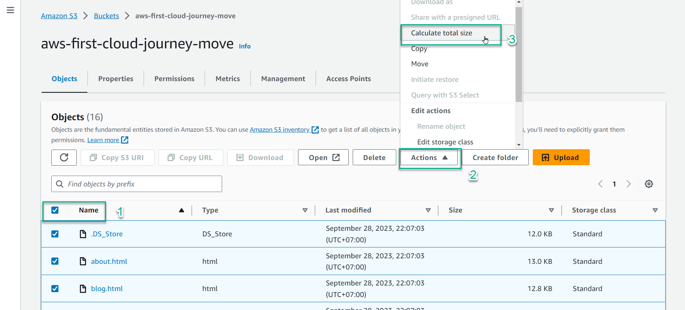Open the .DS_Store object link
685x310 pixels.
107,234
